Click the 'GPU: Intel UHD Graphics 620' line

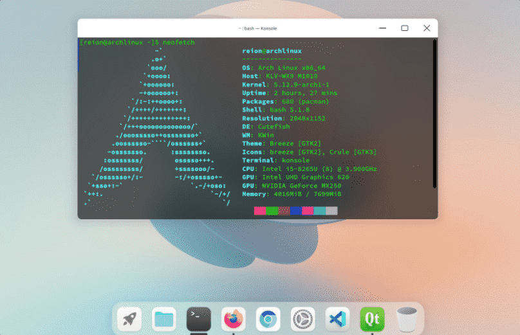pos(295,177)
